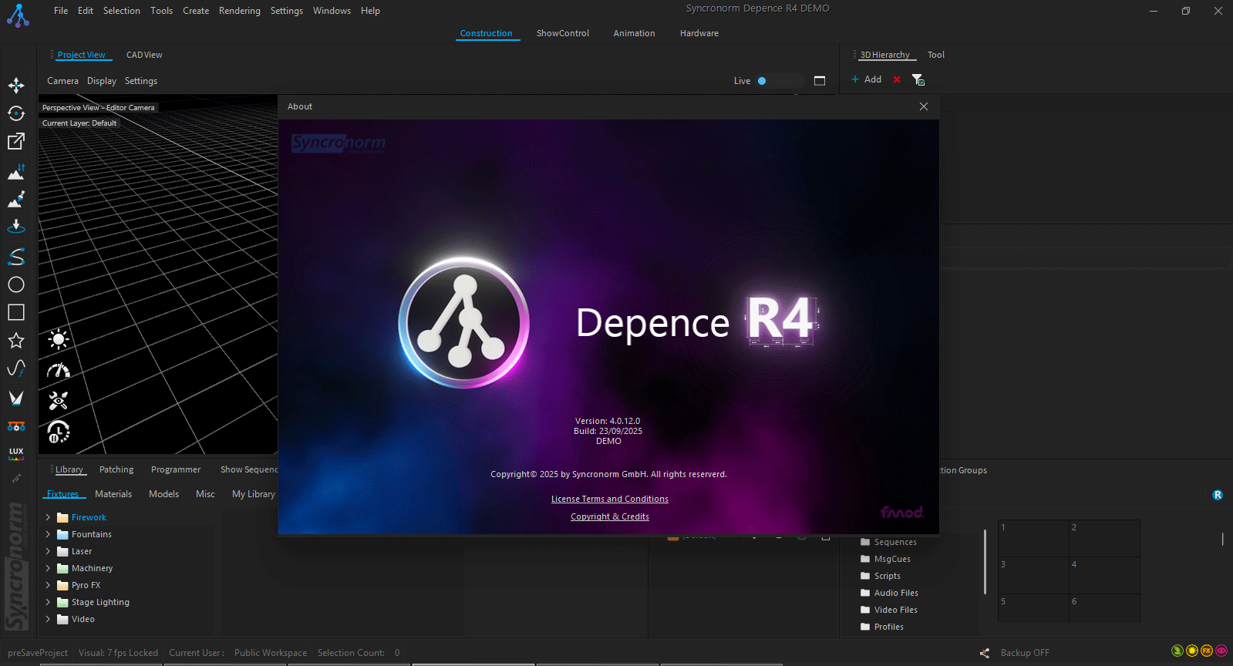The width and height of the screenshot is (1233, 666).
Task: Click the speedometer performance icon in viewport
Action: [x=59, y=370]
